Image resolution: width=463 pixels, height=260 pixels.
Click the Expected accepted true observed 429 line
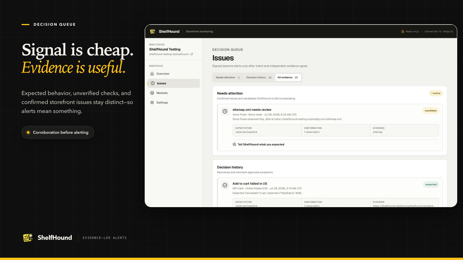267,193
